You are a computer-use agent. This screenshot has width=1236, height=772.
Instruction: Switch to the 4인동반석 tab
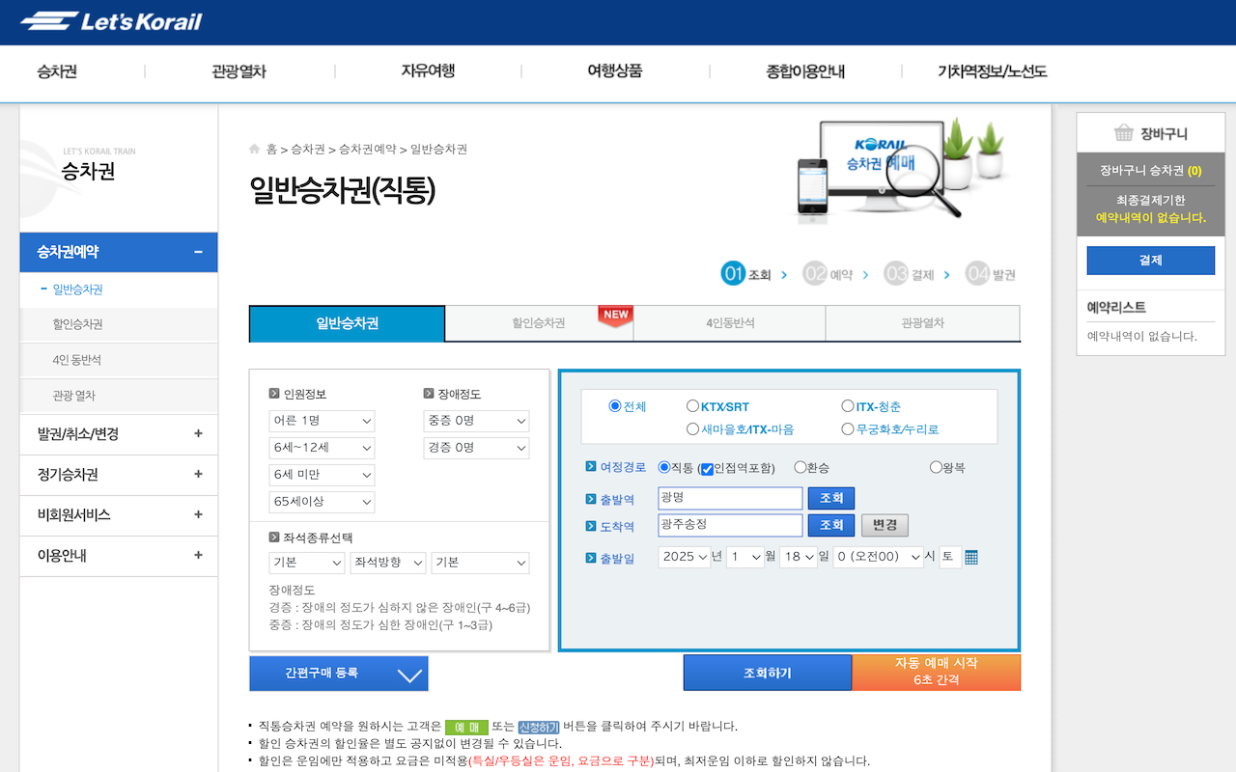[729, 323]
